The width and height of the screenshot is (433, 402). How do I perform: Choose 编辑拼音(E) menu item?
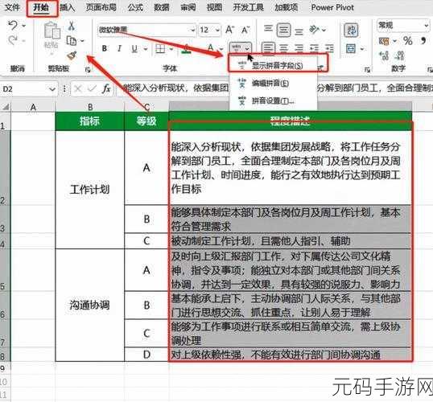[270, 83]
